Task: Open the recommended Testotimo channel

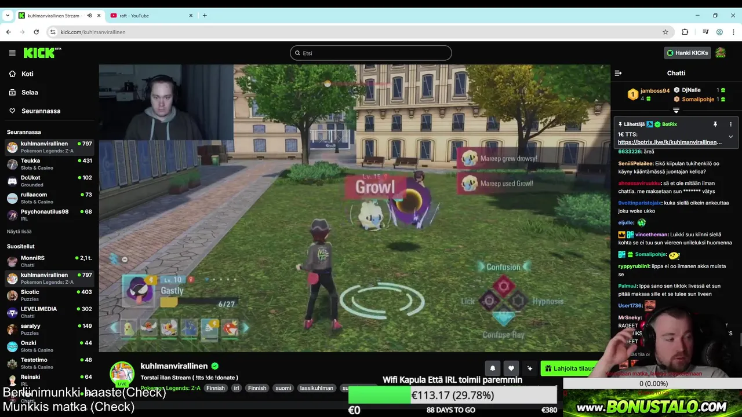Action: click(49, 363)
